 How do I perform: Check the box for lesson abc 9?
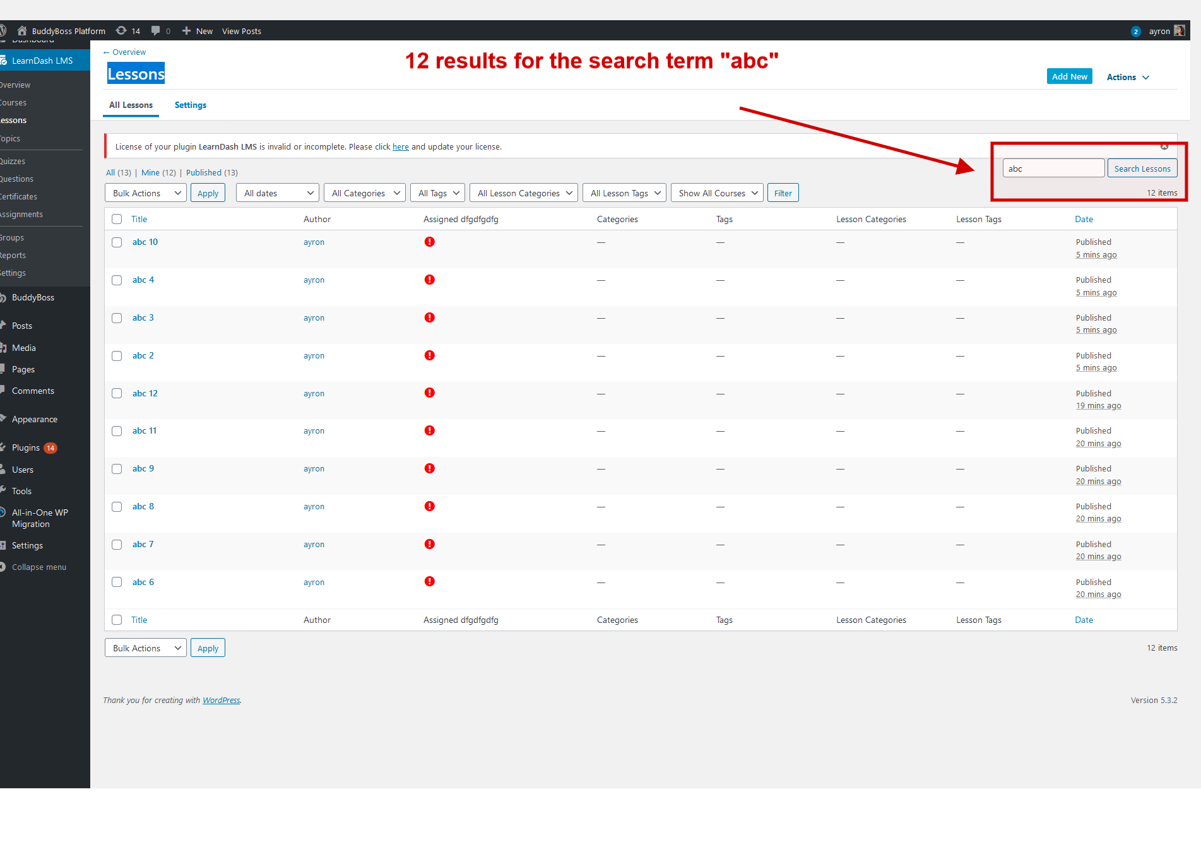117,469
